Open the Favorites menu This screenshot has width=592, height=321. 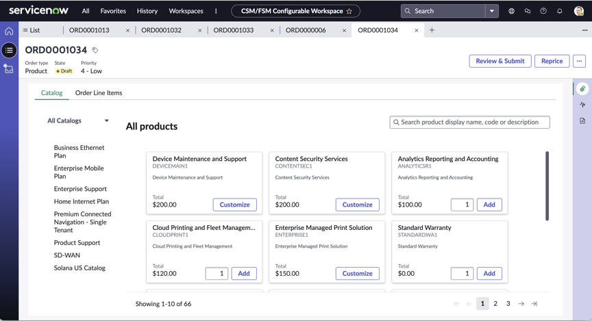tap(113, 11)
